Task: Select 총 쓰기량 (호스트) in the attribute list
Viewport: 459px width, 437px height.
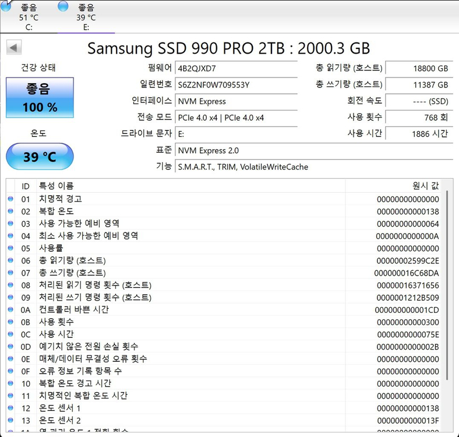Action: (72, 273)
